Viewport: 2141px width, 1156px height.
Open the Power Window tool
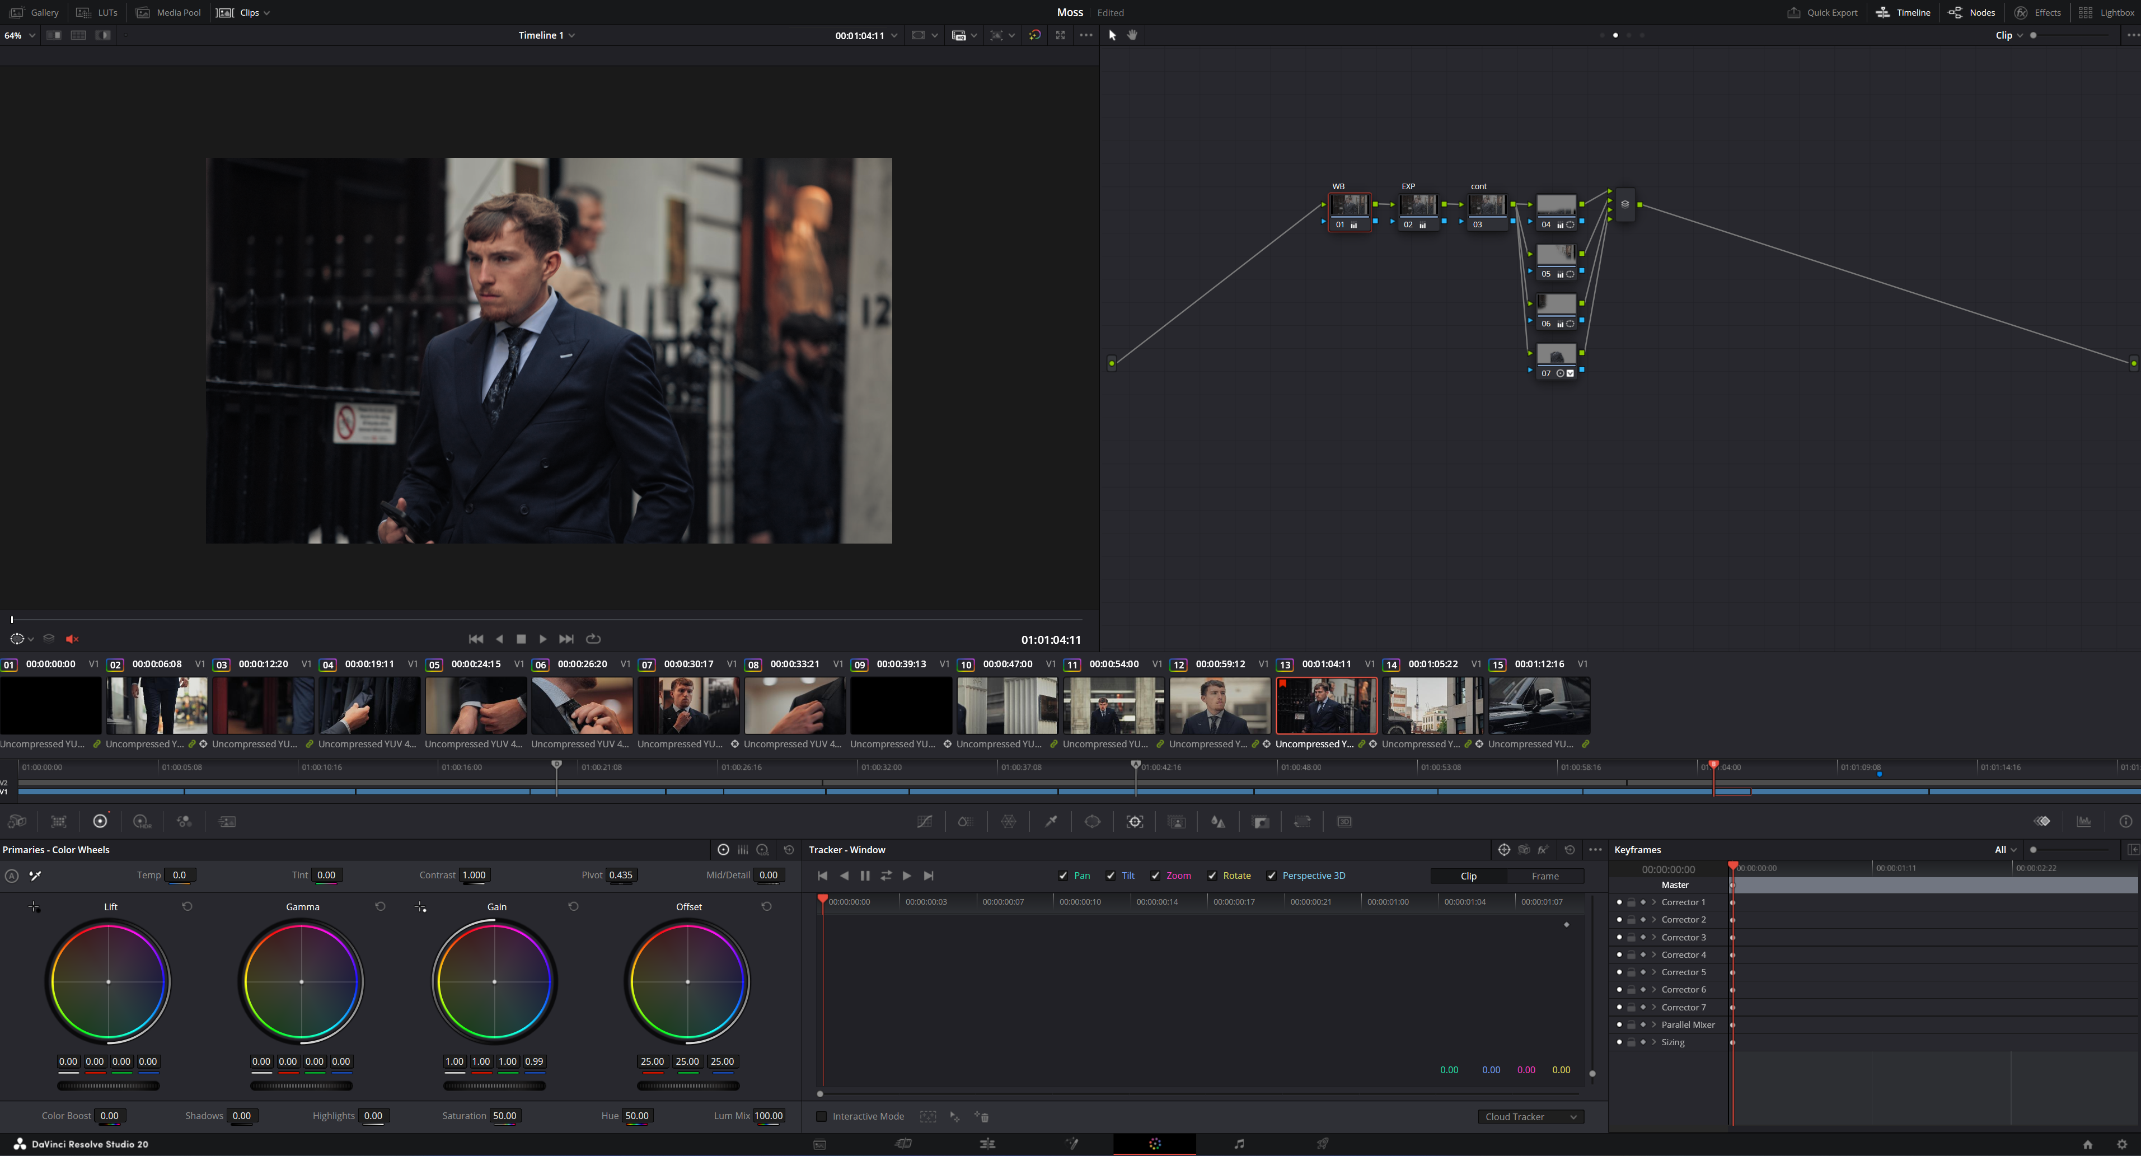click(x=1093, y=821)
